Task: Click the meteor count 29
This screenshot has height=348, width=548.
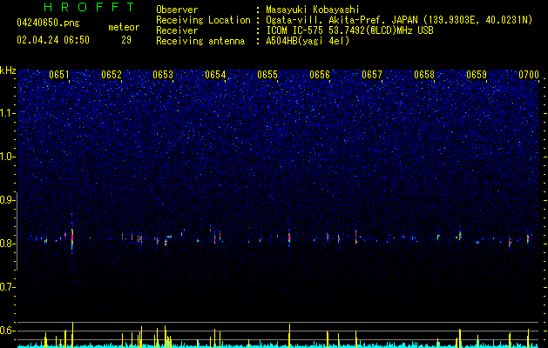Action: 126,40
